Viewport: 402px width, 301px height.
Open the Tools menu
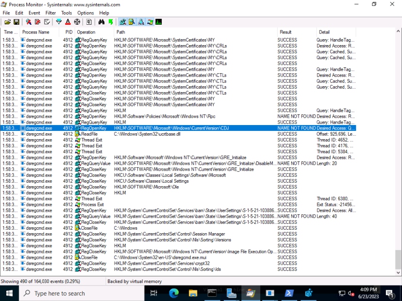tap(67, 13)
